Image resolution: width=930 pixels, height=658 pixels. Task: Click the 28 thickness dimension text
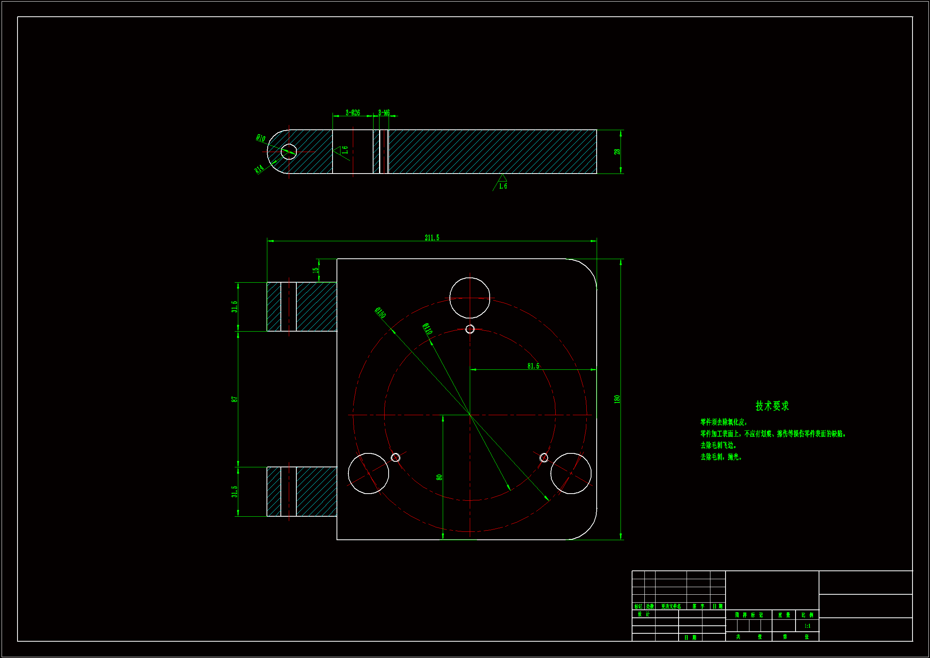pyautogui.click(x=617, y=152)
